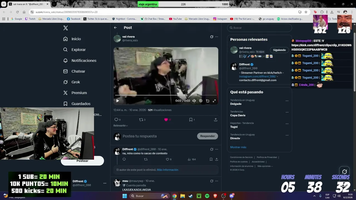Click the floating Grok button bottom right
The image size is (356, 200).
(x=344, y=172)
